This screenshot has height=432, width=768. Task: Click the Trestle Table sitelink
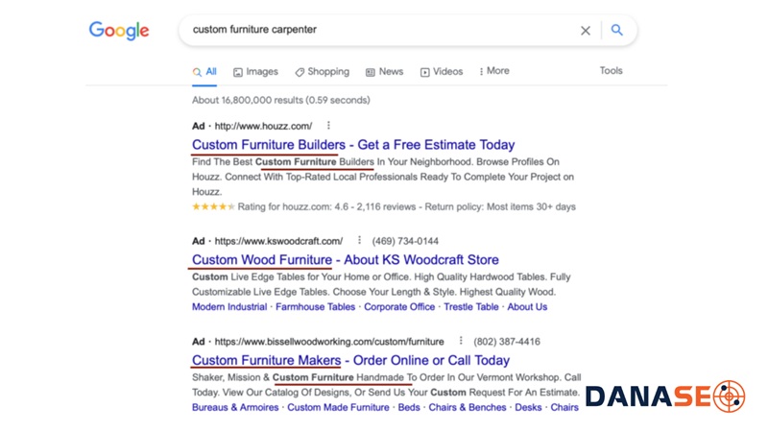coord(471,307)
